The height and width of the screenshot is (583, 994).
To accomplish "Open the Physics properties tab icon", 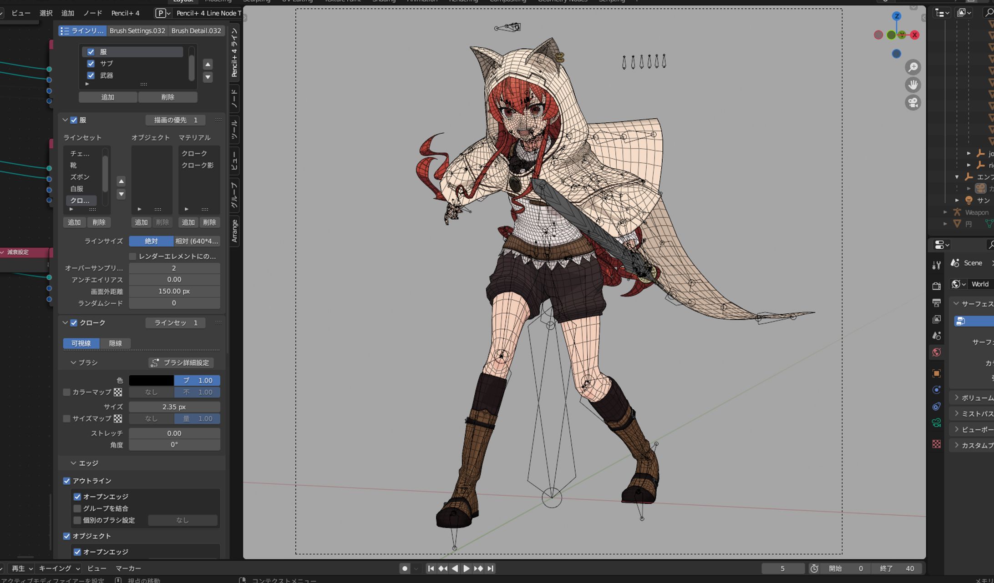I will [936, 390].
